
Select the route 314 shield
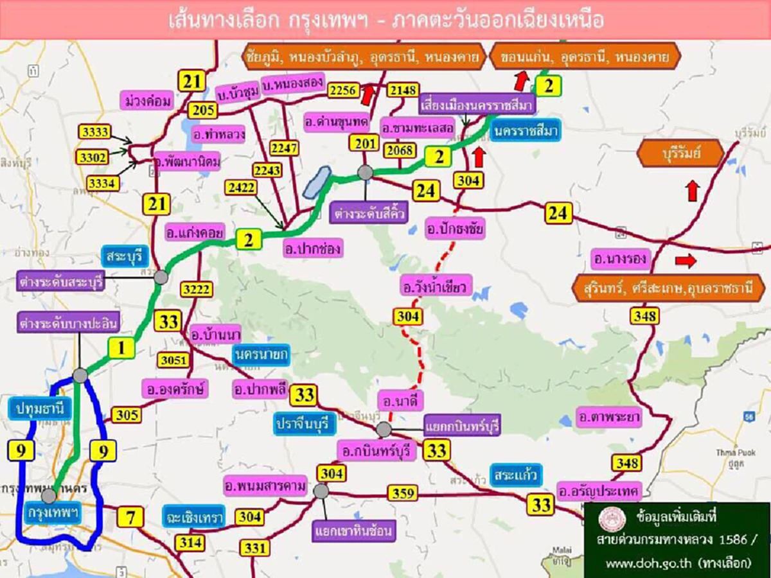click(x=190, y=543)
